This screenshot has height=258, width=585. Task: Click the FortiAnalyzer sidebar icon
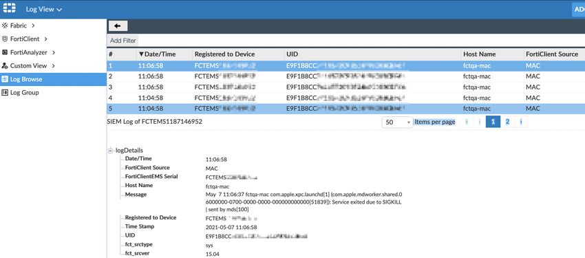point(5,52)
